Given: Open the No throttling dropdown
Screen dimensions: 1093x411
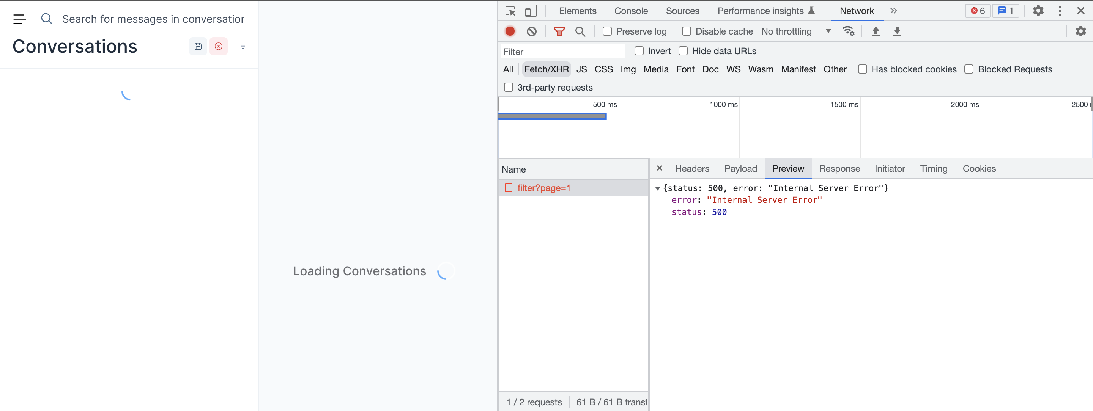Looking at the screenshot, I should point(796,31).
